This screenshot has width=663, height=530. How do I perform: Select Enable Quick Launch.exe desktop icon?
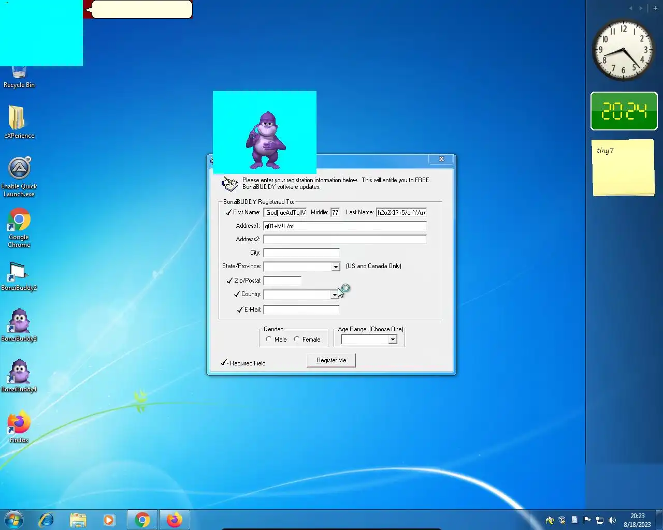point(19,177)
